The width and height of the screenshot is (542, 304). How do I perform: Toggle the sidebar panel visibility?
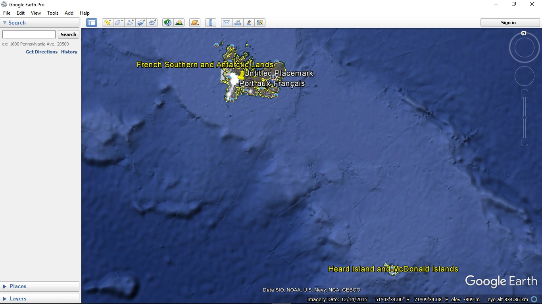(92, 23)
